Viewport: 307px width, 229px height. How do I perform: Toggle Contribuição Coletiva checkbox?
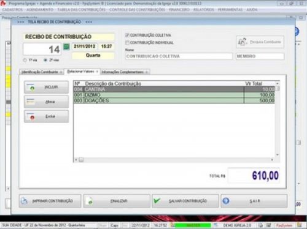(127, 36)
